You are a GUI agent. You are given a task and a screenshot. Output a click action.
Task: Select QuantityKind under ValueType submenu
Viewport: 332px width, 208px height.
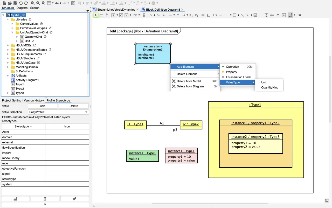tap(269, 87)
